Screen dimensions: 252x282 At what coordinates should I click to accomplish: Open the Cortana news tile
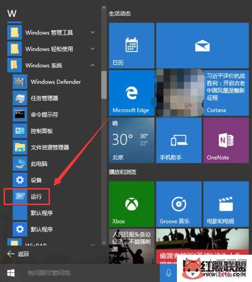[x=203, y=93]
